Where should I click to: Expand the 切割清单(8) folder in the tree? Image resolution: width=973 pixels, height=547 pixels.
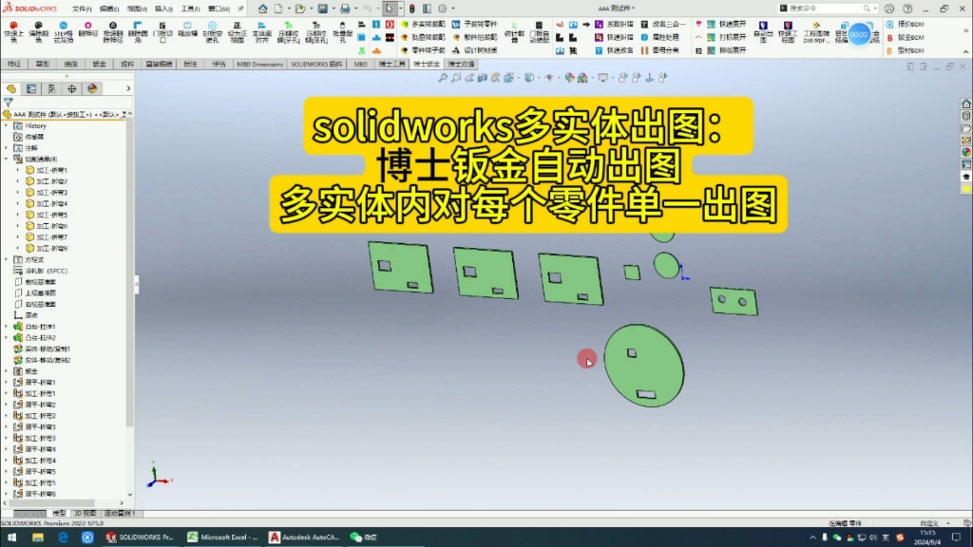click(6, 158)
